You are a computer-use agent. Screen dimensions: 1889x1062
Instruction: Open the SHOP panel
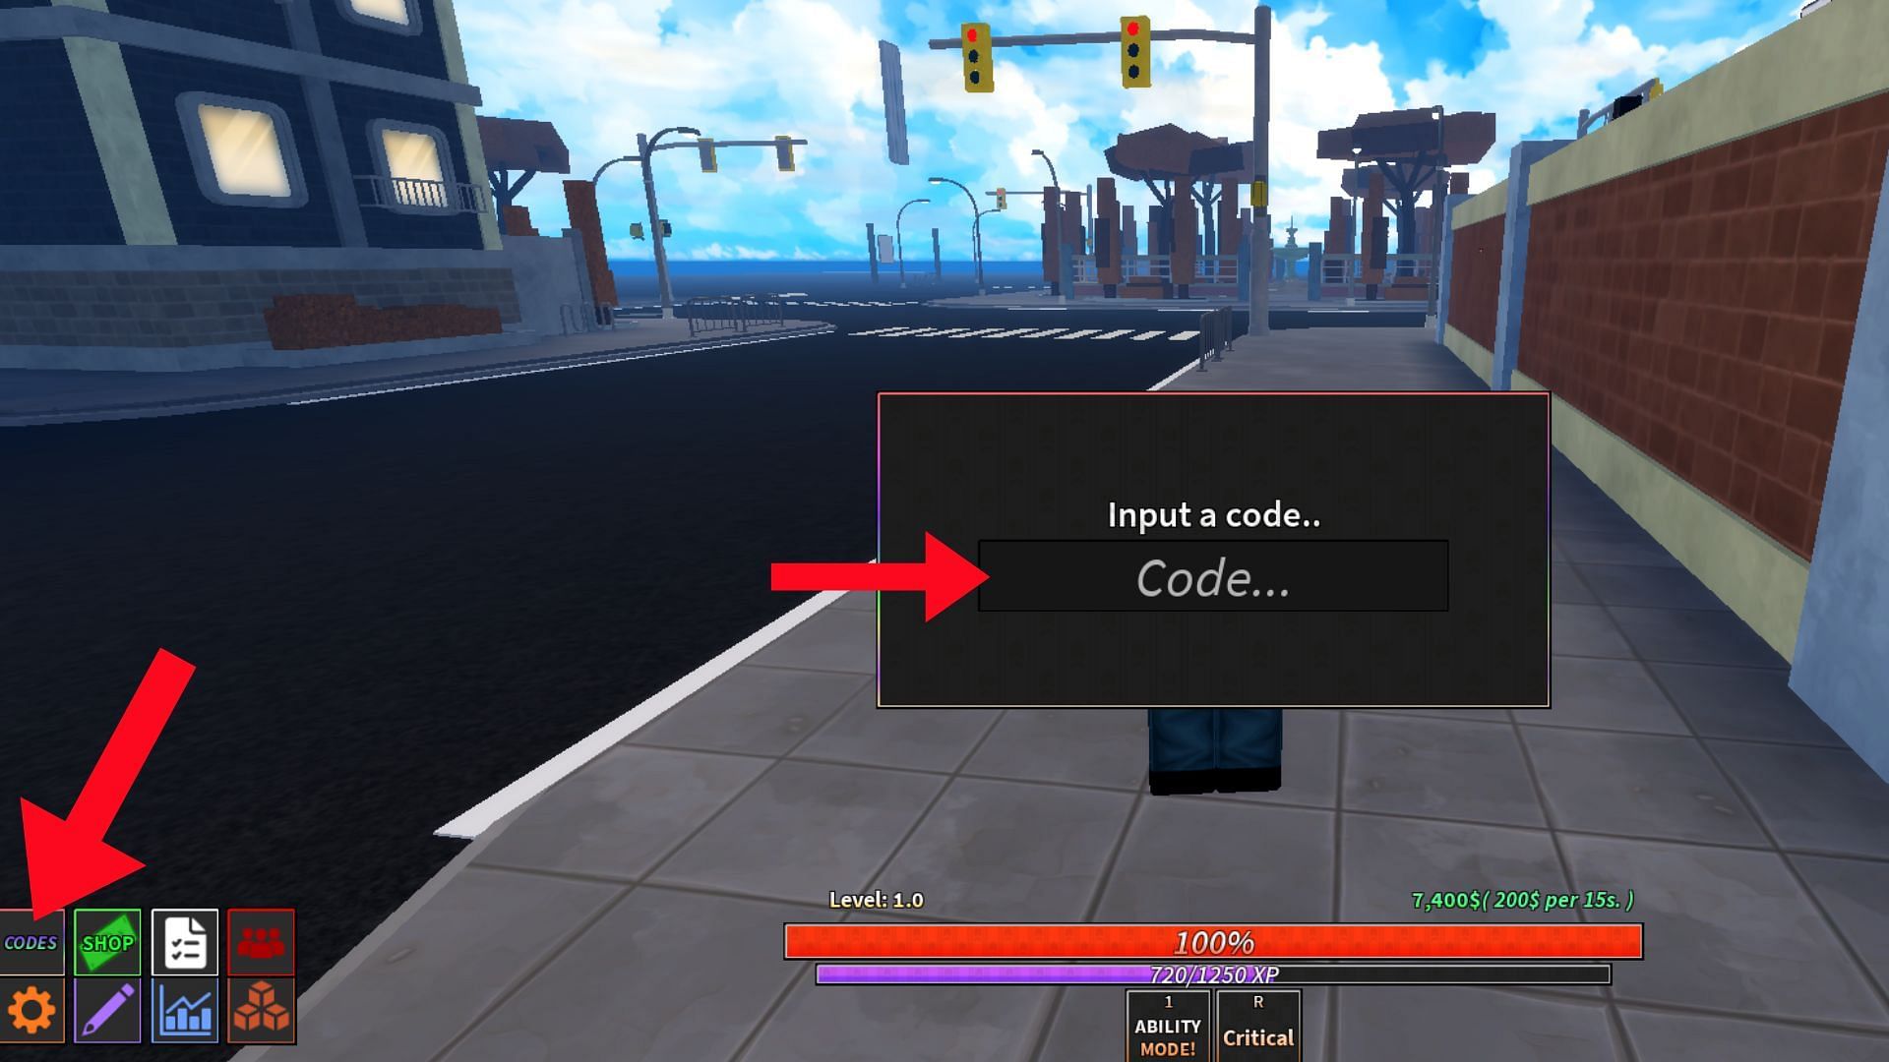(x=105, y=941)
